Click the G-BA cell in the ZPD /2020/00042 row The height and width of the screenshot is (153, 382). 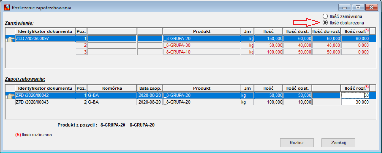112,95
